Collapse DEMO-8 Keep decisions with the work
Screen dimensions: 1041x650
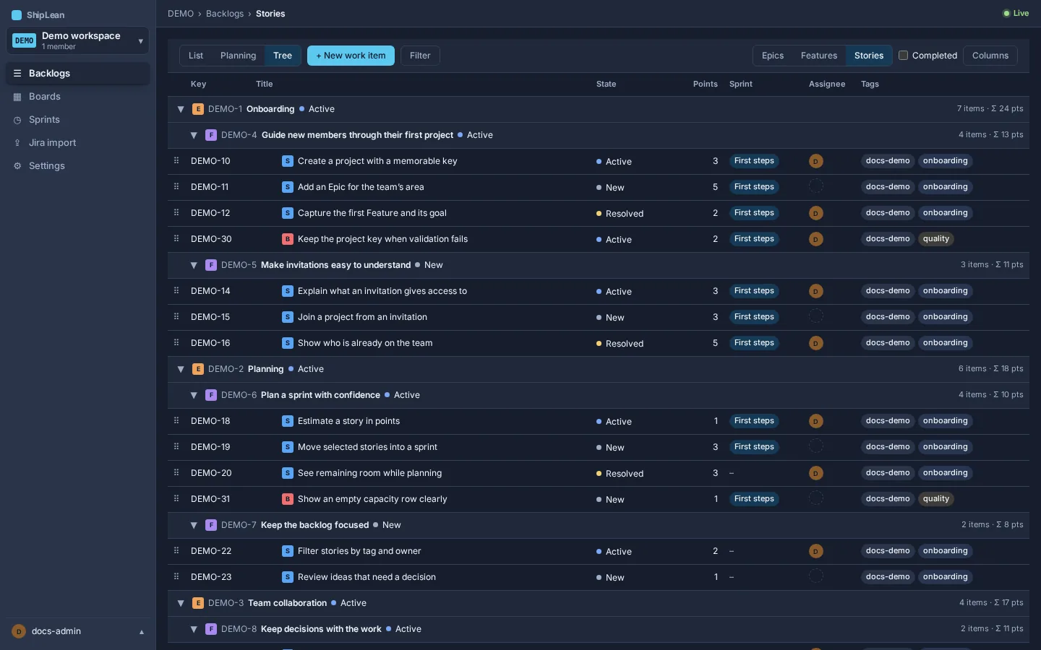pyautogui.click(x=194, y=629)
